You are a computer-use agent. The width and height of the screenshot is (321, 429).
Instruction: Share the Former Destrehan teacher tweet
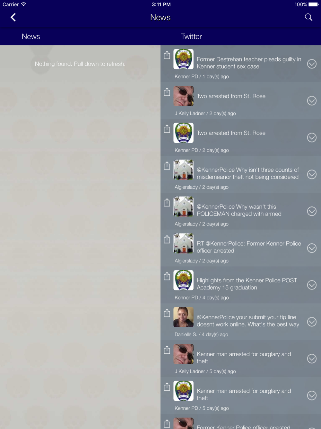[167, 55]
